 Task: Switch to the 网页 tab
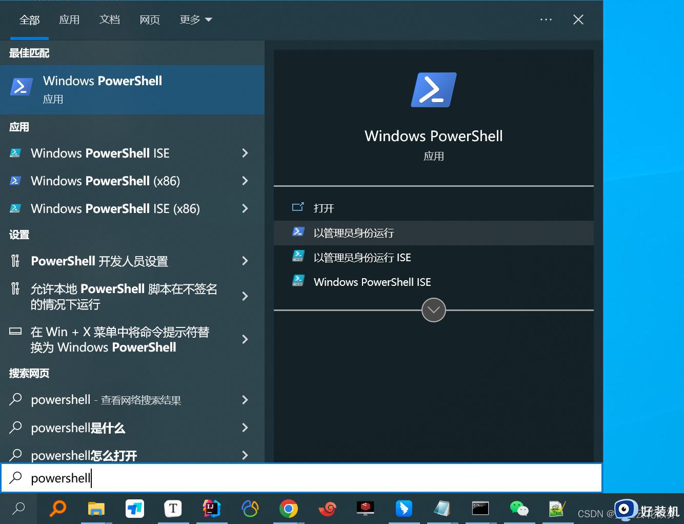pyautogui.click(x=150, y=20)
